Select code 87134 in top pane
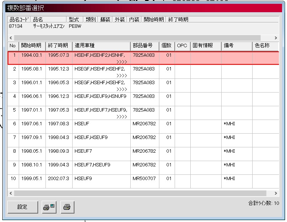This screenshot has height=222, width=287. (16, 26)
